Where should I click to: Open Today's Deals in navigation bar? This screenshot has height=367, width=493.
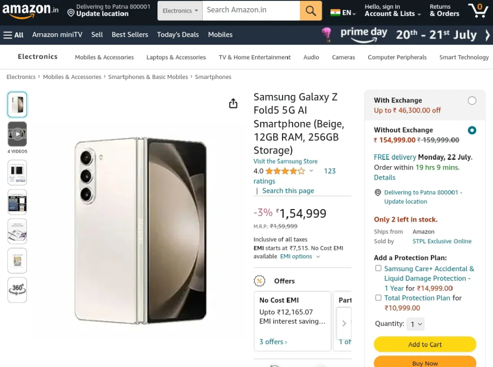tap(178, 35)
